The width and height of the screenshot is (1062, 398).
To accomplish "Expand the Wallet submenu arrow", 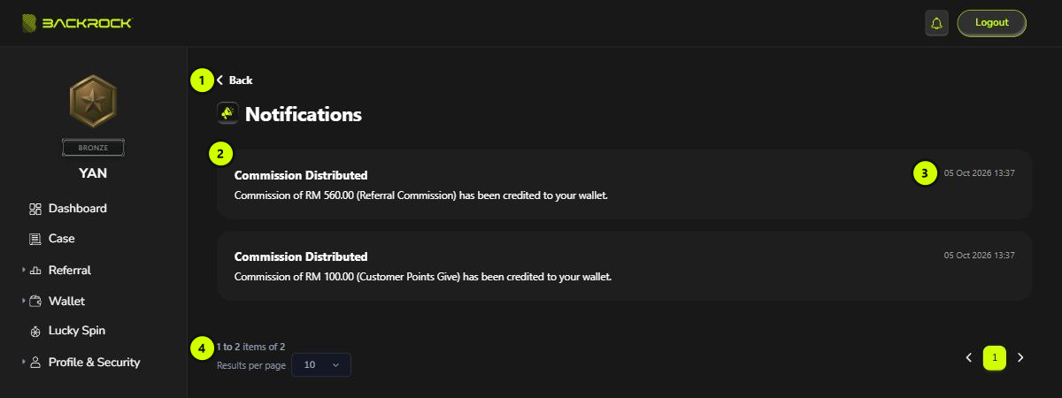I will click(x=24, y=301).
